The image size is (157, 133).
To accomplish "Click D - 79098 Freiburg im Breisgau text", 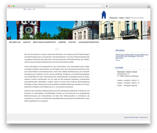I will [128, 76].
